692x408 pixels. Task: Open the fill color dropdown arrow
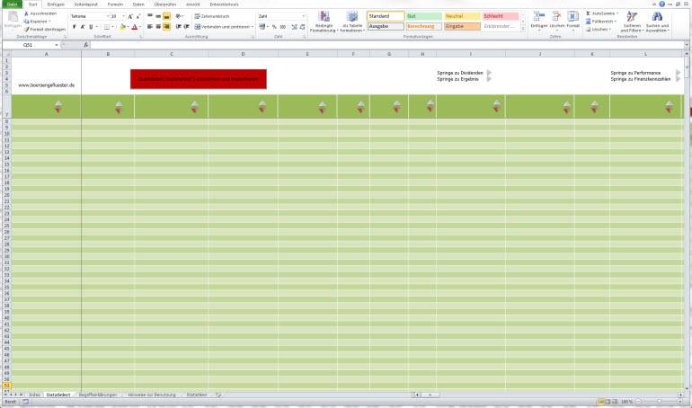point(128,27)
